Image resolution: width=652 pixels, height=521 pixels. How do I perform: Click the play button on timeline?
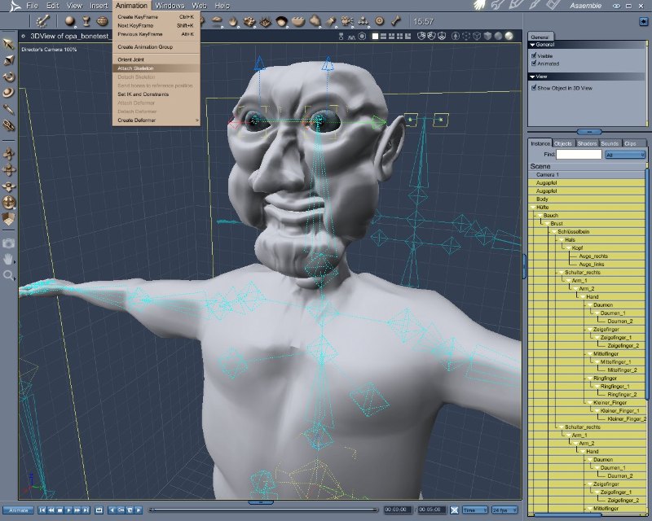tap(68, 510)
